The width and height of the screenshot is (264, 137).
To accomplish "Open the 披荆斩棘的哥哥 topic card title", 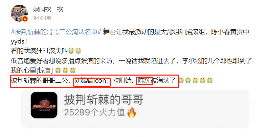I will click(x=104, y=100).
